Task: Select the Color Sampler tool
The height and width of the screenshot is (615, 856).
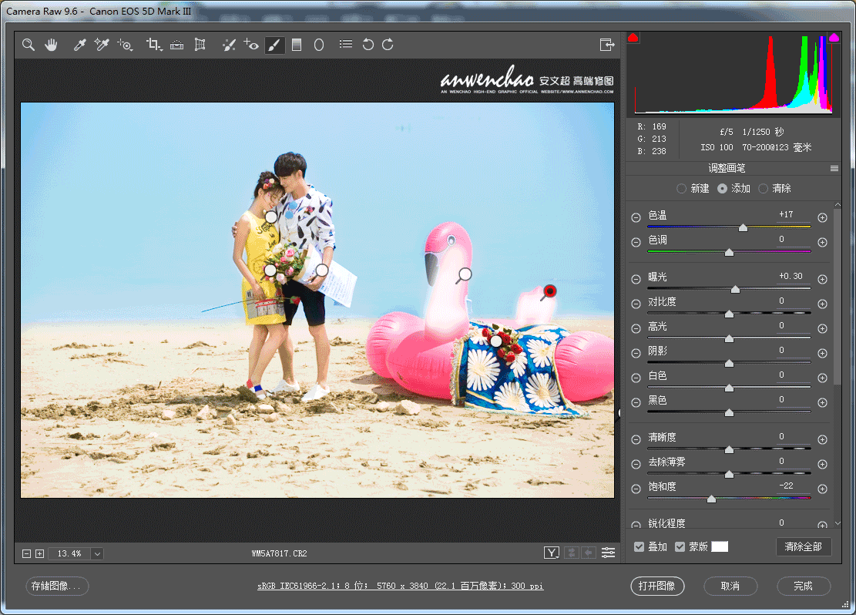Action: pos(102,45)
